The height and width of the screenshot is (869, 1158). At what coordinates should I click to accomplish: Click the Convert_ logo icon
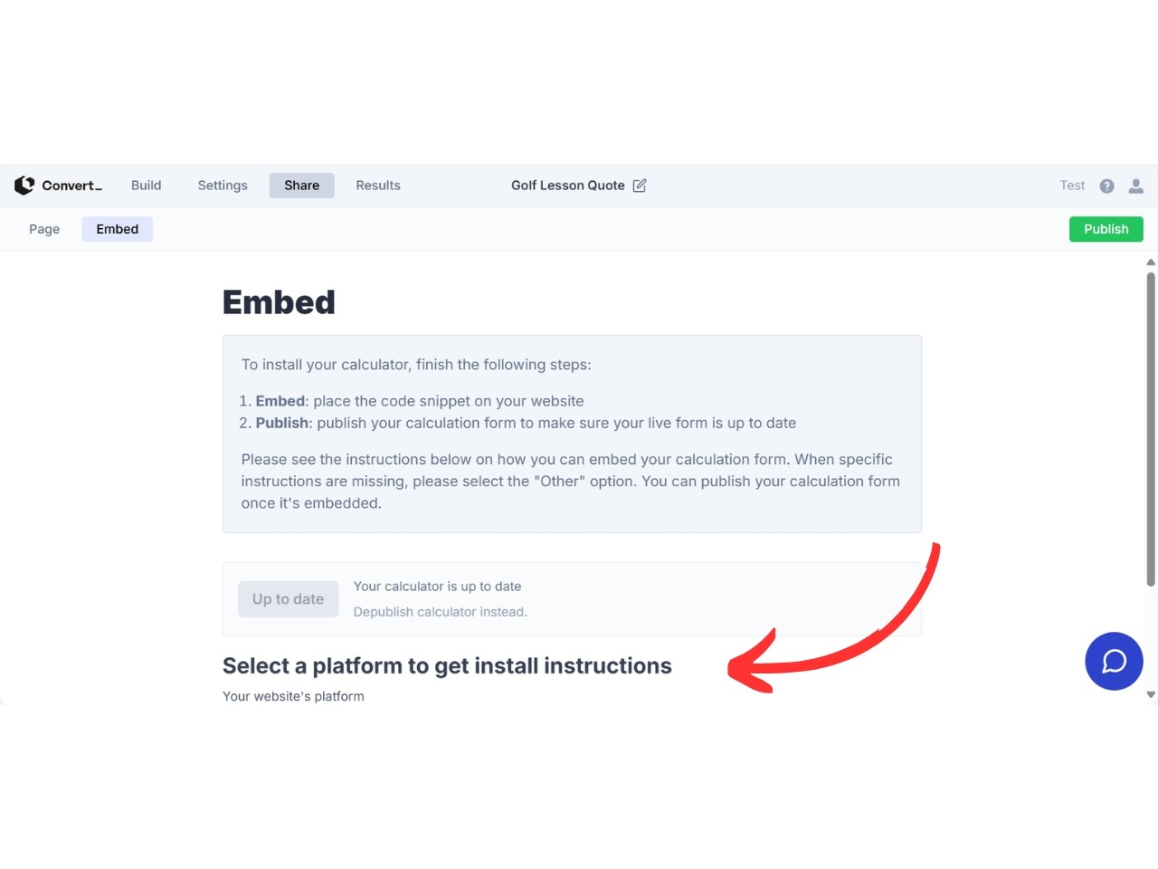24,186
